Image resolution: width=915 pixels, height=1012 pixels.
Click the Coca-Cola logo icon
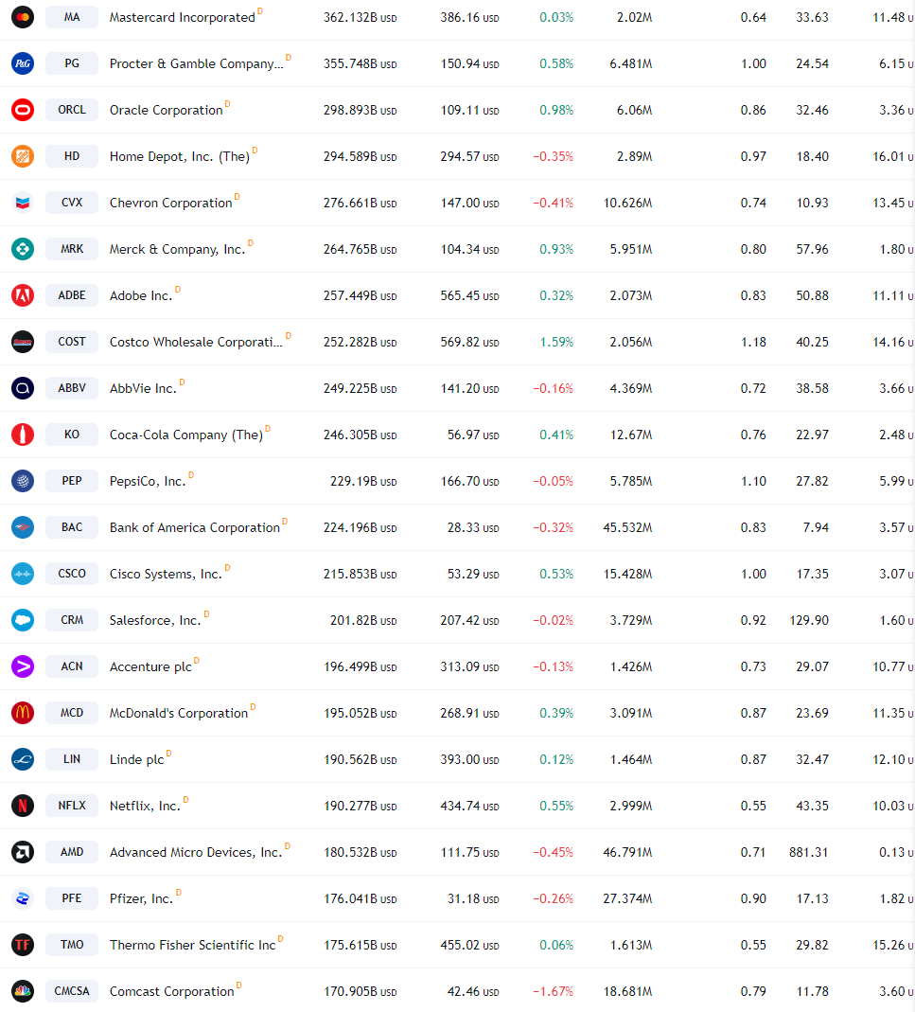[x=23, y=435]
